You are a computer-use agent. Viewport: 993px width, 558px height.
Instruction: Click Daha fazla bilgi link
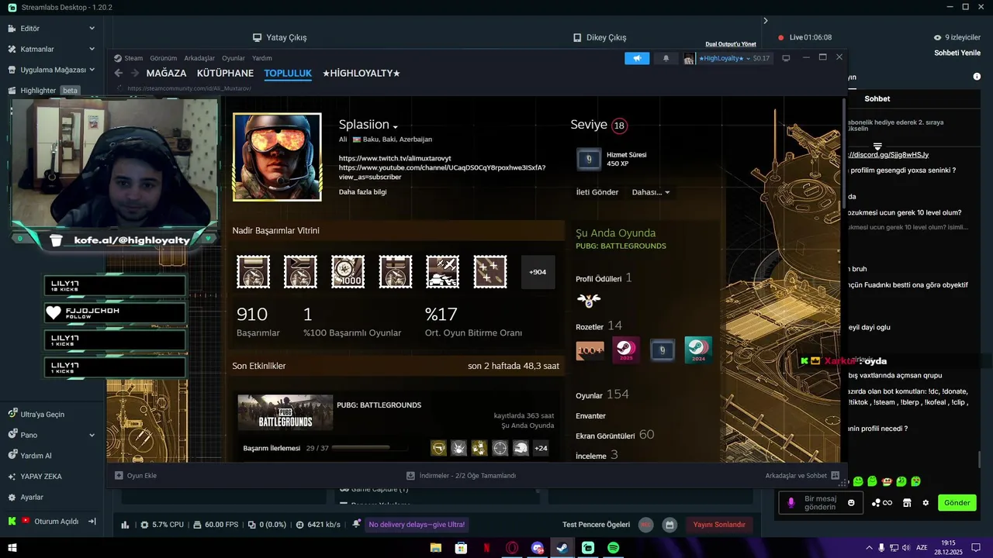tap(362, 192)
